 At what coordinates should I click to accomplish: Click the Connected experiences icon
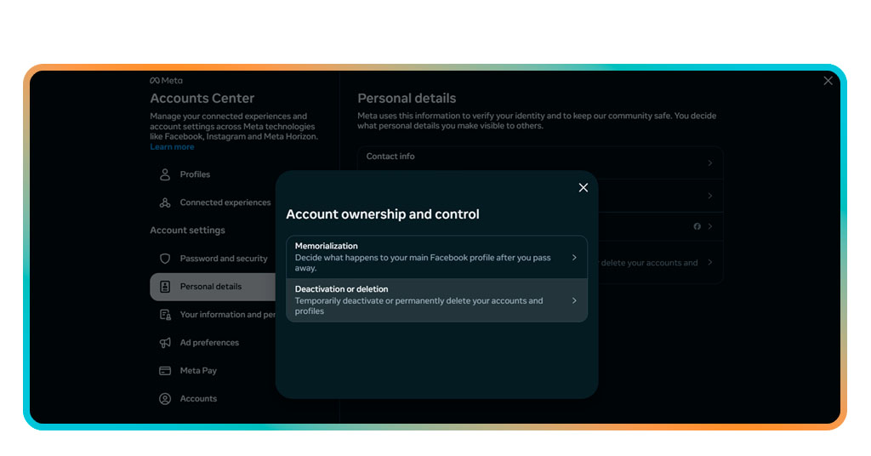[165, 202]
